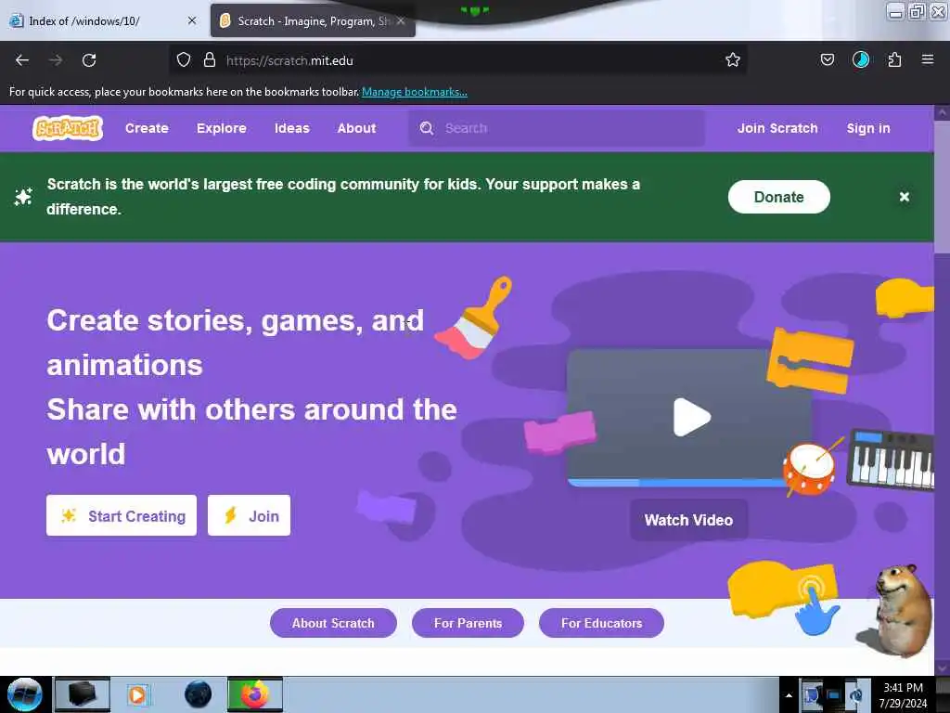Click the Donate button

point(778,197)
